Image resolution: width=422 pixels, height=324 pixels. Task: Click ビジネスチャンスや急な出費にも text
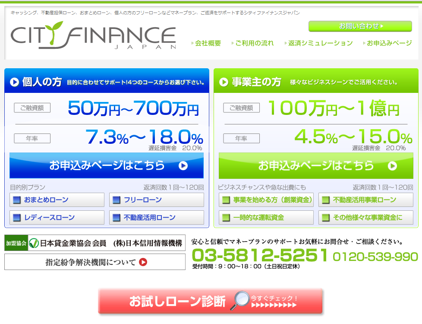(x=262, y=187)
